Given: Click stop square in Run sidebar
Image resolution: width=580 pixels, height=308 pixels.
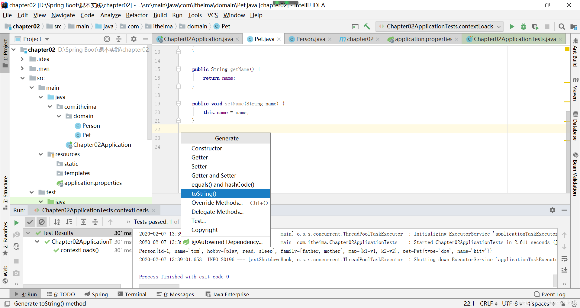Looking at the screenshot, I should pos(16,261).
